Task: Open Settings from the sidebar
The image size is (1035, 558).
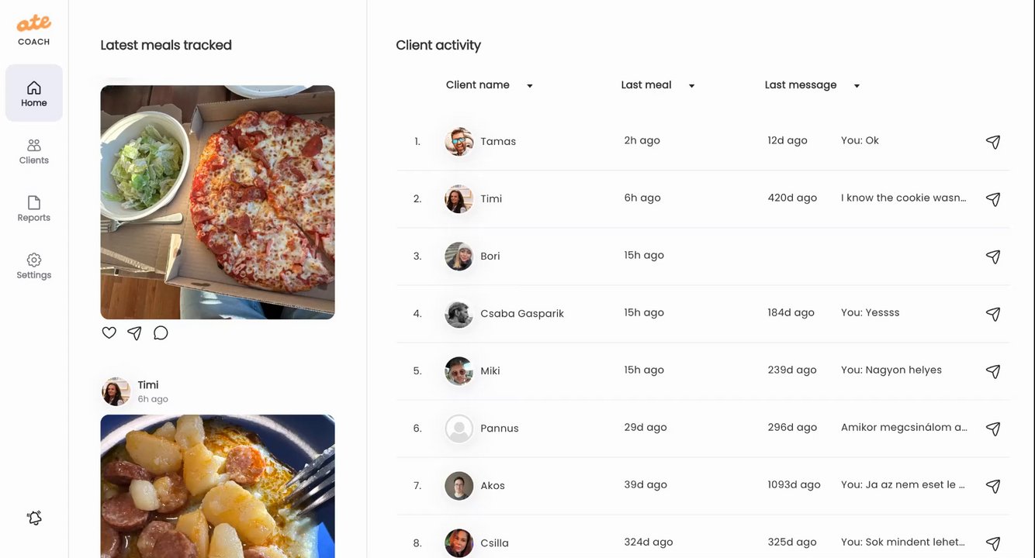Action: (34, 266)
